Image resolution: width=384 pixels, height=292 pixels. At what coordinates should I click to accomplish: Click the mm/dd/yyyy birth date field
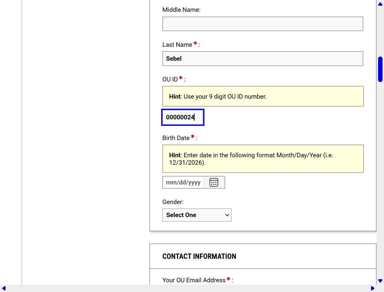click(x=183, y=182)
